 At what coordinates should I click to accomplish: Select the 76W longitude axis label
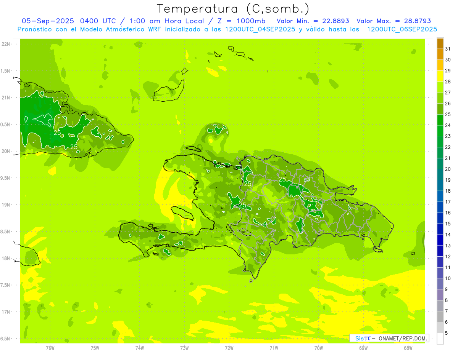pos(50,348)
